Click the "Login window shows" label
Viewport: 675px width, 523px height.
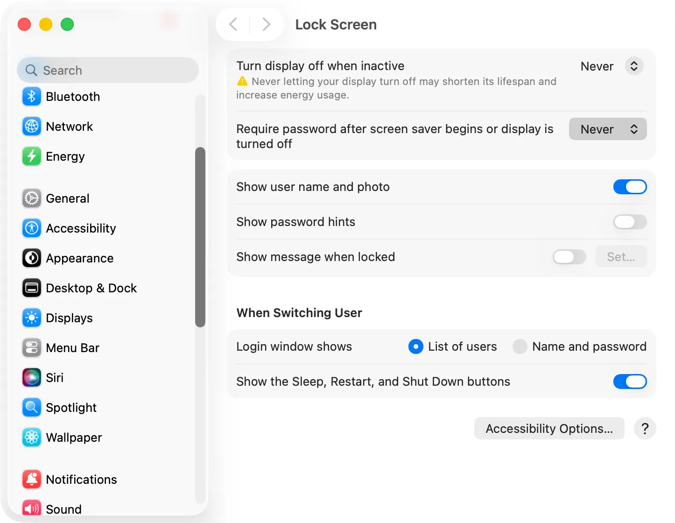pyautogui.click(x=294, y=346)
